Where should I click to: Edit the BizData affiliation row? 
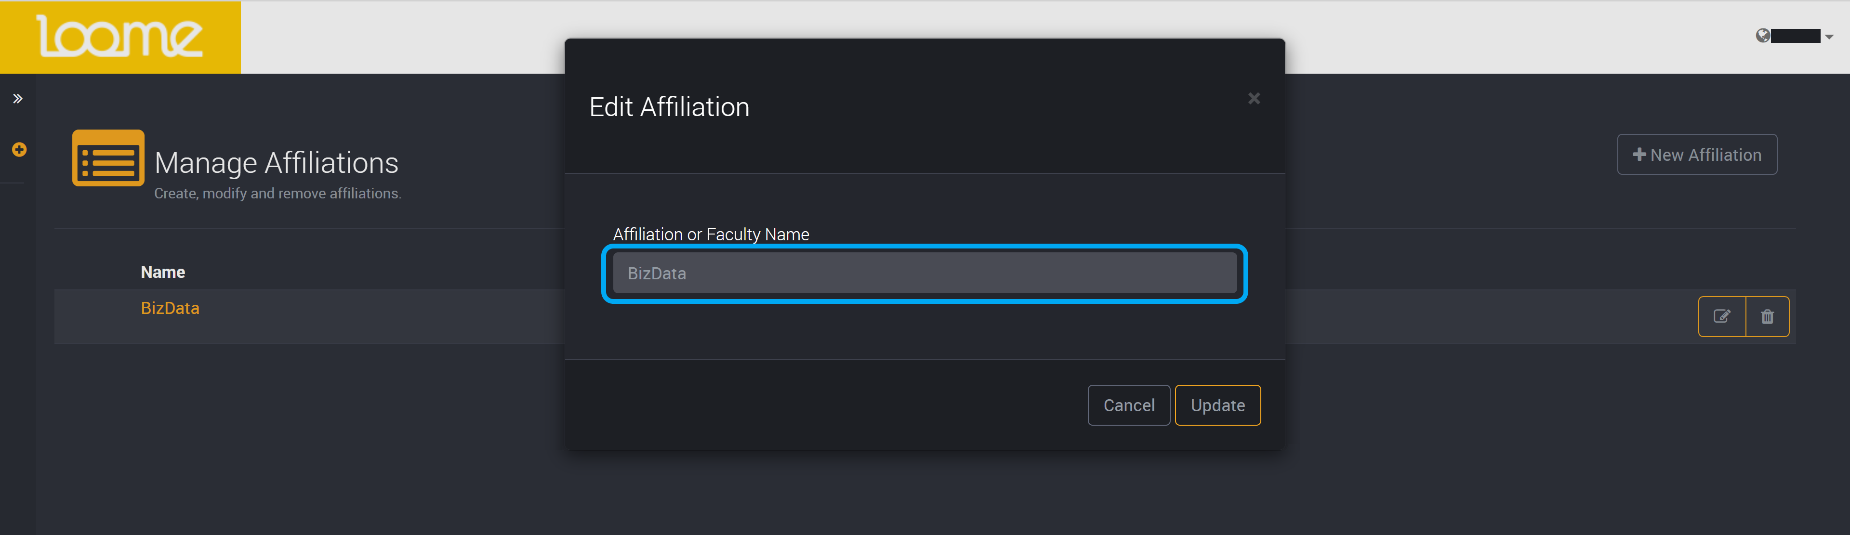coord(1721,317)
